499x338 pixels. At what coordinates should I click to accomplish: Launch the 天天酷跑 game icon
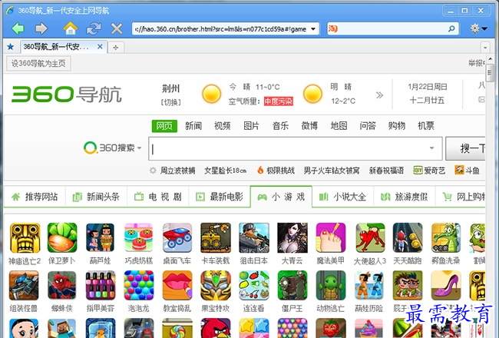pyautogui.click(x=408, y=238)
